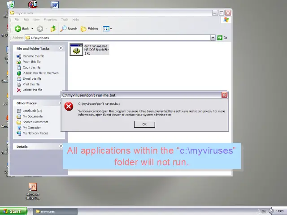Click the Windows Start button
Image resolution: width=287 pixels, height=215 pixels.
coord(12,211)
